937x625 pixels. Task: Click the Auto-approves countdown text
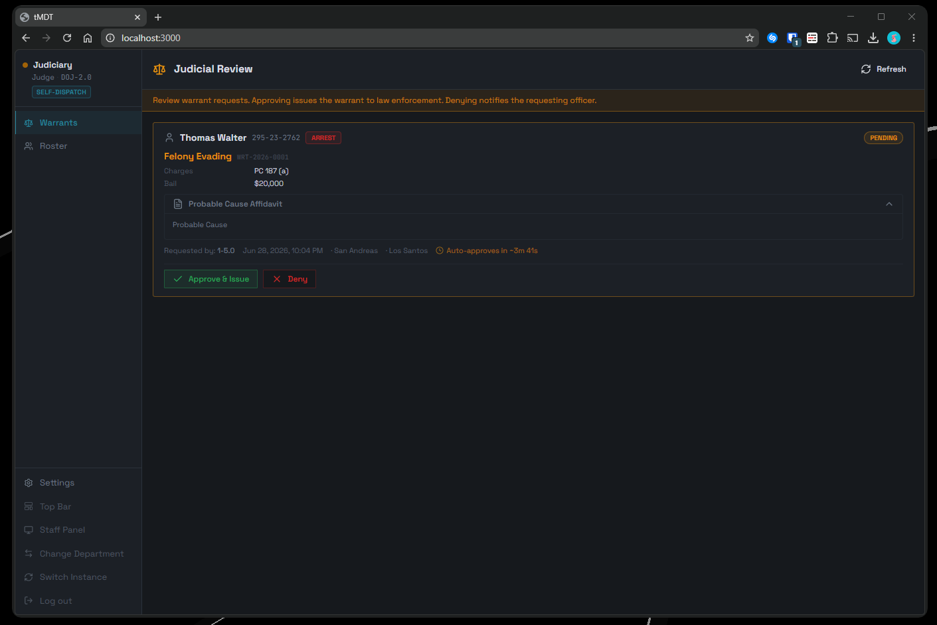tap(492, 251)
